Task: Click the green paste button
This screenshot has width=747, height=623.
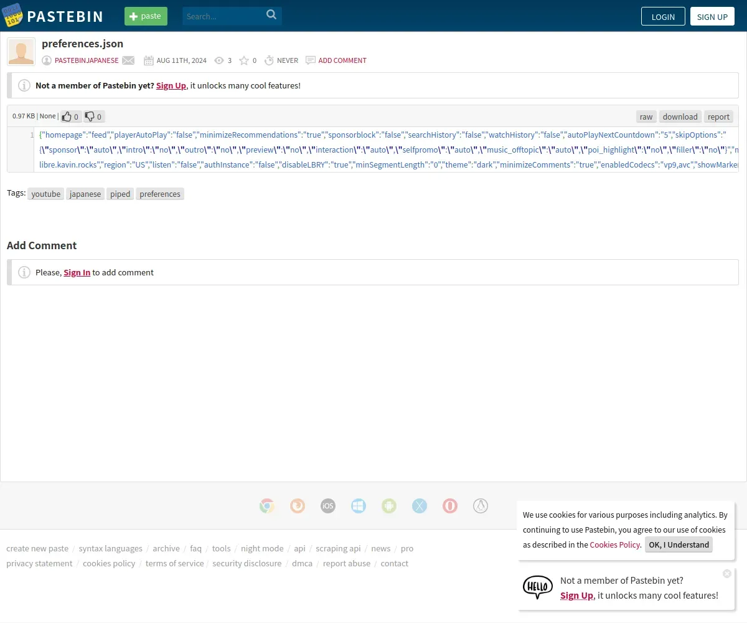Action: pos(146,16)
